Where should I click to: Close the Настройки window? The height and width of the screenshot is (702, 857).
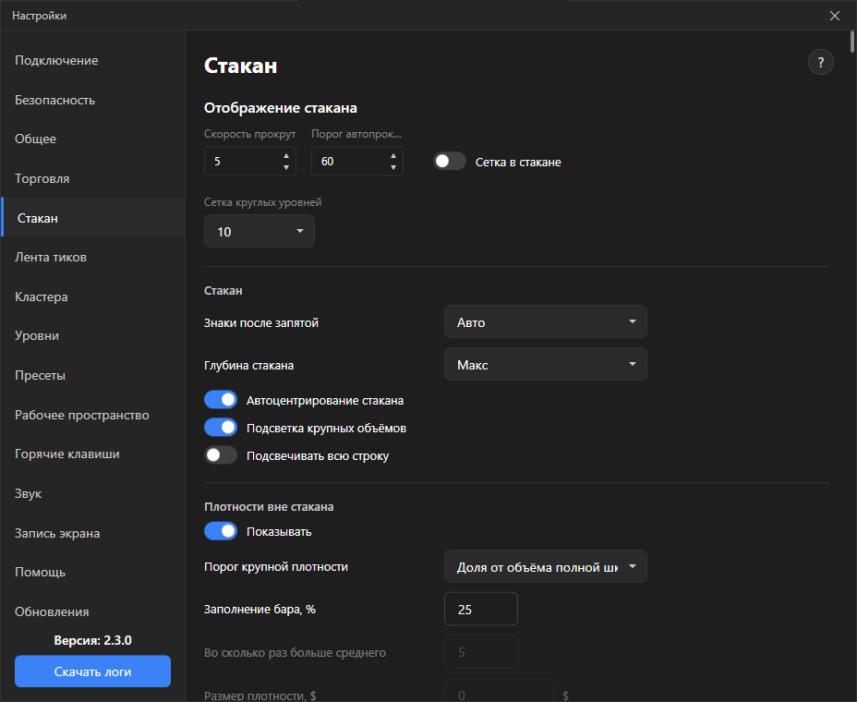[x=835, y=16]
